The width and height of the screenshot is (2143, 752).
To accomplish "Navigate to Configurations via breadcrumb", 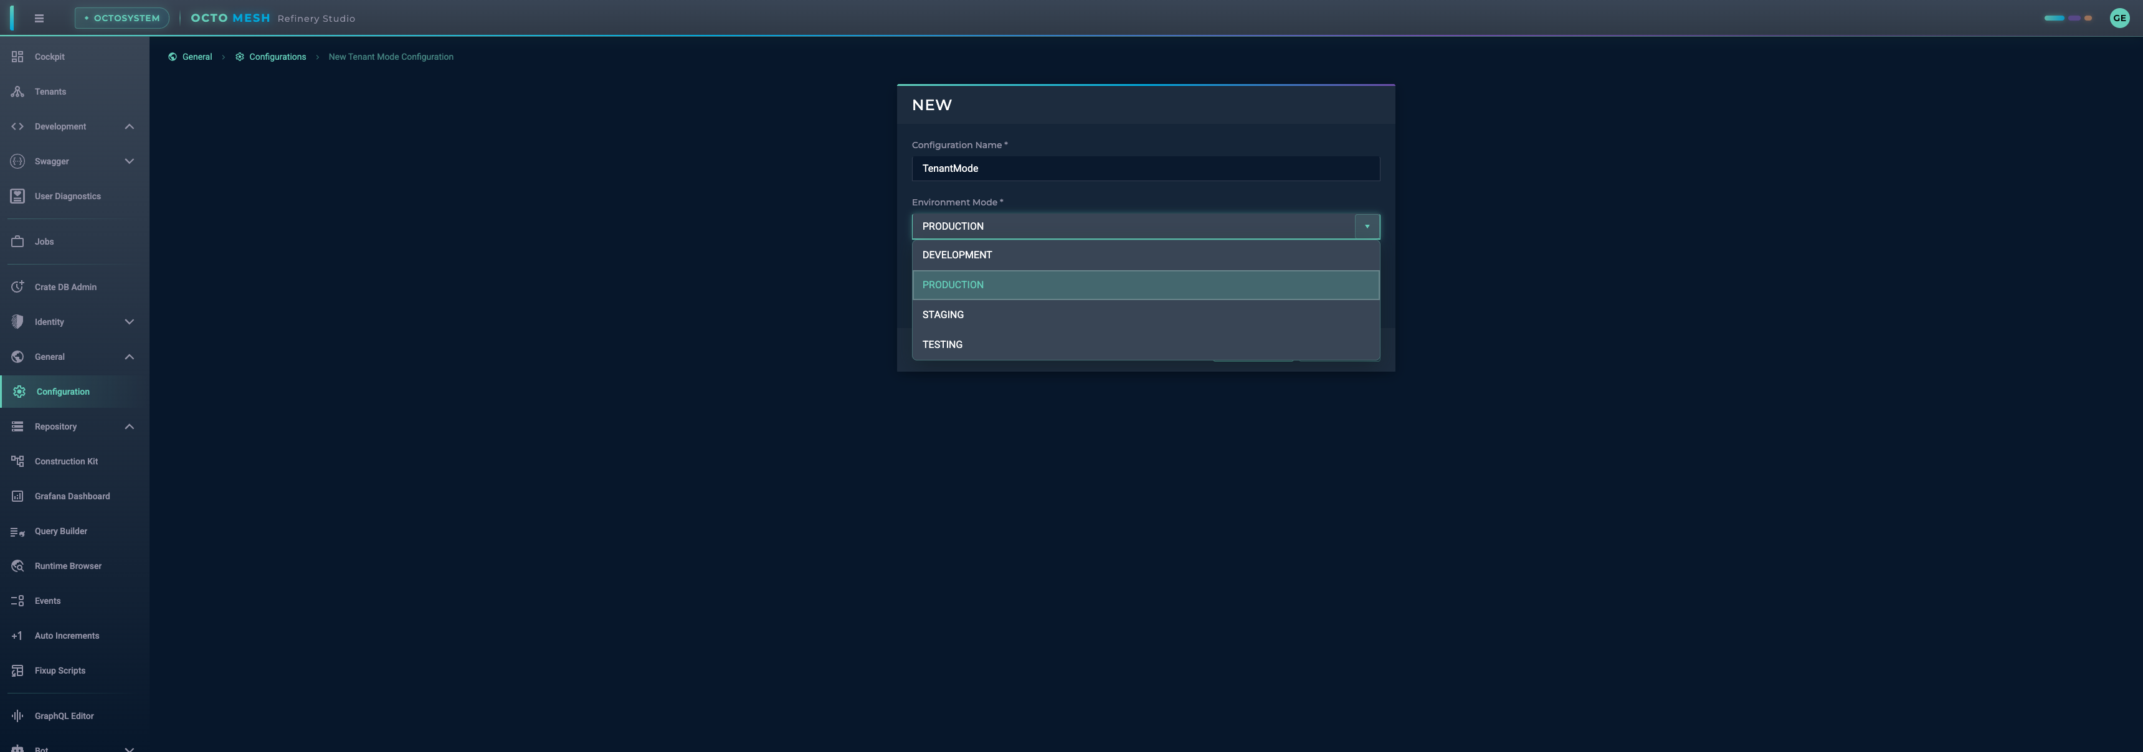I will coord(278,57).
